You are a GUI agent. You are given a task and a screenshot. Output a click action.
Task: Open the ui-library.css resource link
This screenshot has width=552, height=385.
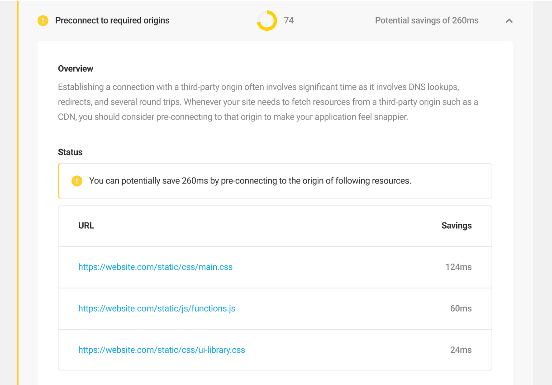click(x=162, y=350)
